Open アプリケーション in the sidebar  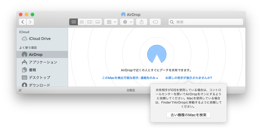[42, 62]
